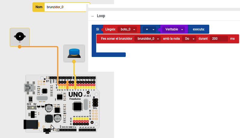Select the blue push button component
Screen dimensions: 240x138
[74, 52]
